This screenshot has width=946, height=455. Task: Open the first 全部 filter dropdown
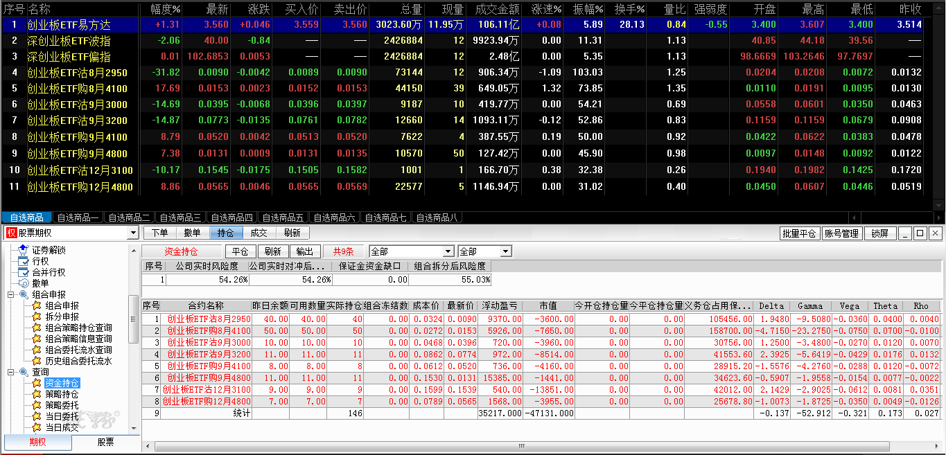[x=448, y=251]
